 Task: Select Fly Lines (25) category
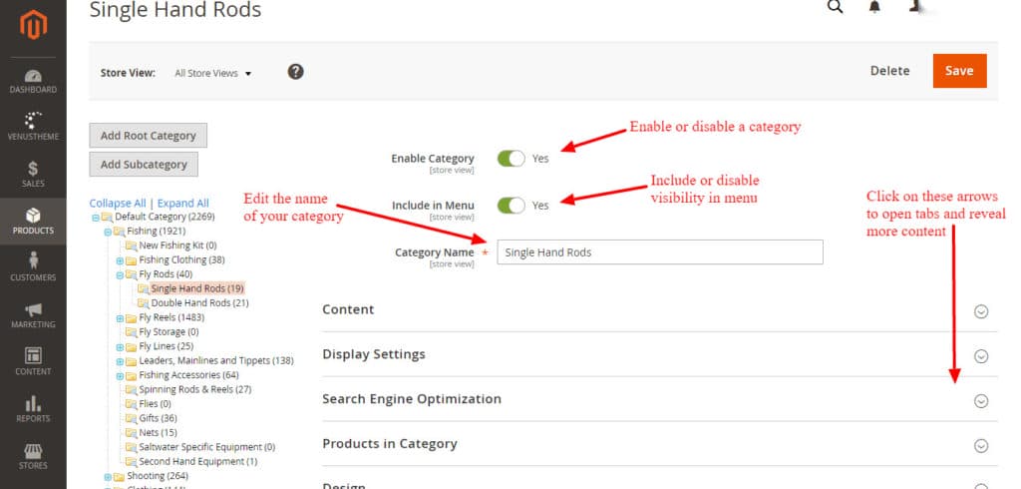pyautogui.click(x=167, y=346)
